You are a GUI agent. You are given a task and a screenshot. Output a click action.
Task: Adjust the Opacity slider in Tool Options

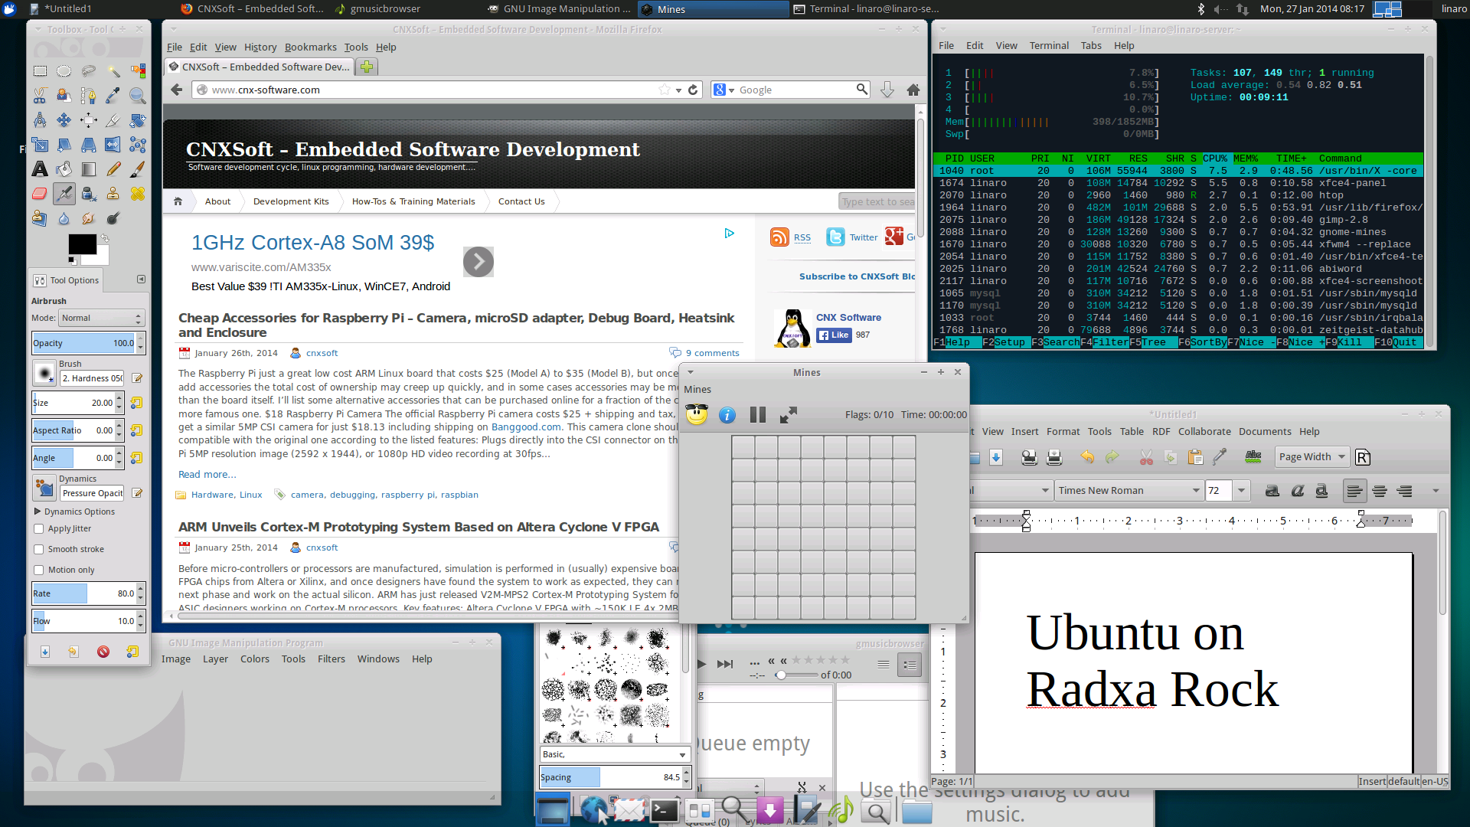(x=84, y=343)
